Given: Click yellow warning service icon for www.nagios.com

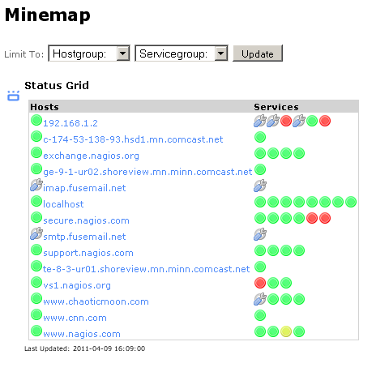Looking at the screenshot, I should 286,331.
